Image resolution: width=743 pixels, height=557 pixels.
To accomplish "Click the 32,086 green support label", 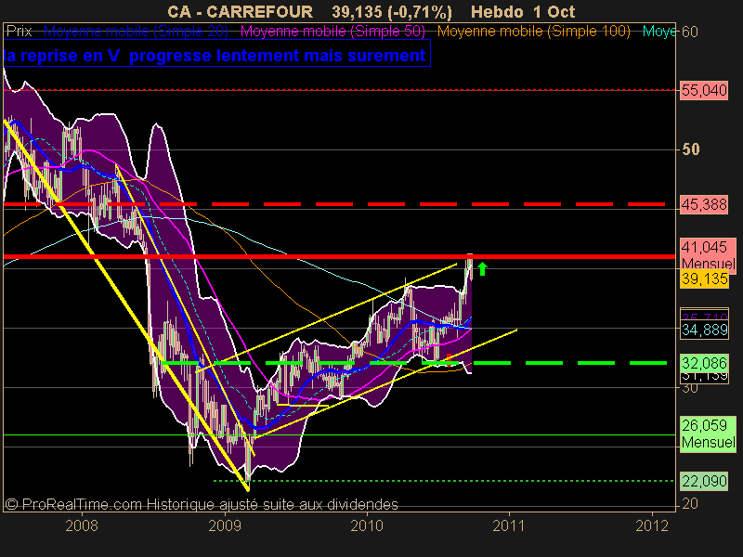I will pos(704,363).
